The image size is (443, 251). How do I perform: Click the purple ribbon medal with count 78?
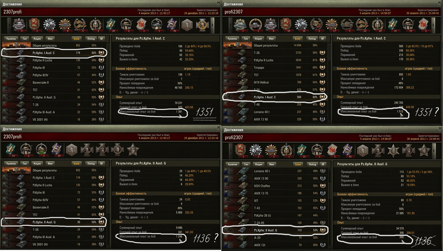click(x=172, y=25)
